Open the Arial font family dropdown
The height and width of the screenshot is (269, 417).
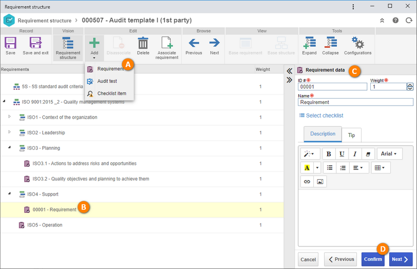pyautogui.click(x=389, y=153)
